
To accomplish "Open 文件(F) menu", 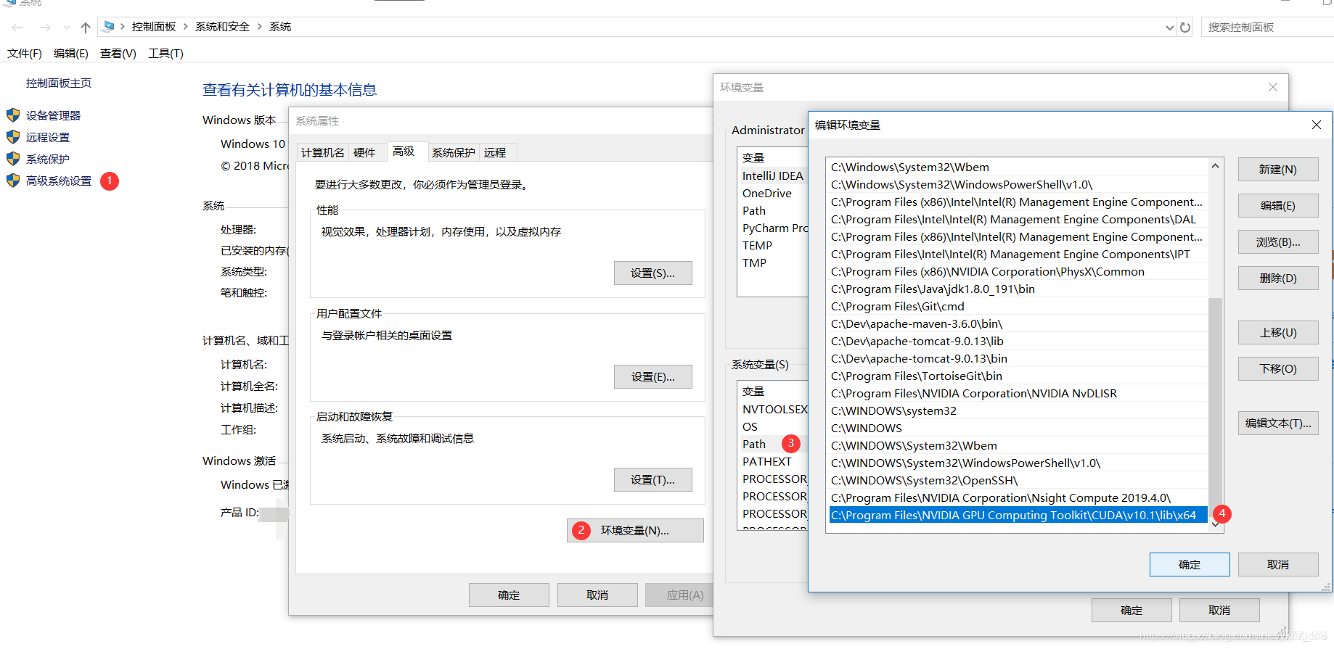I will [x=25, y=54].
